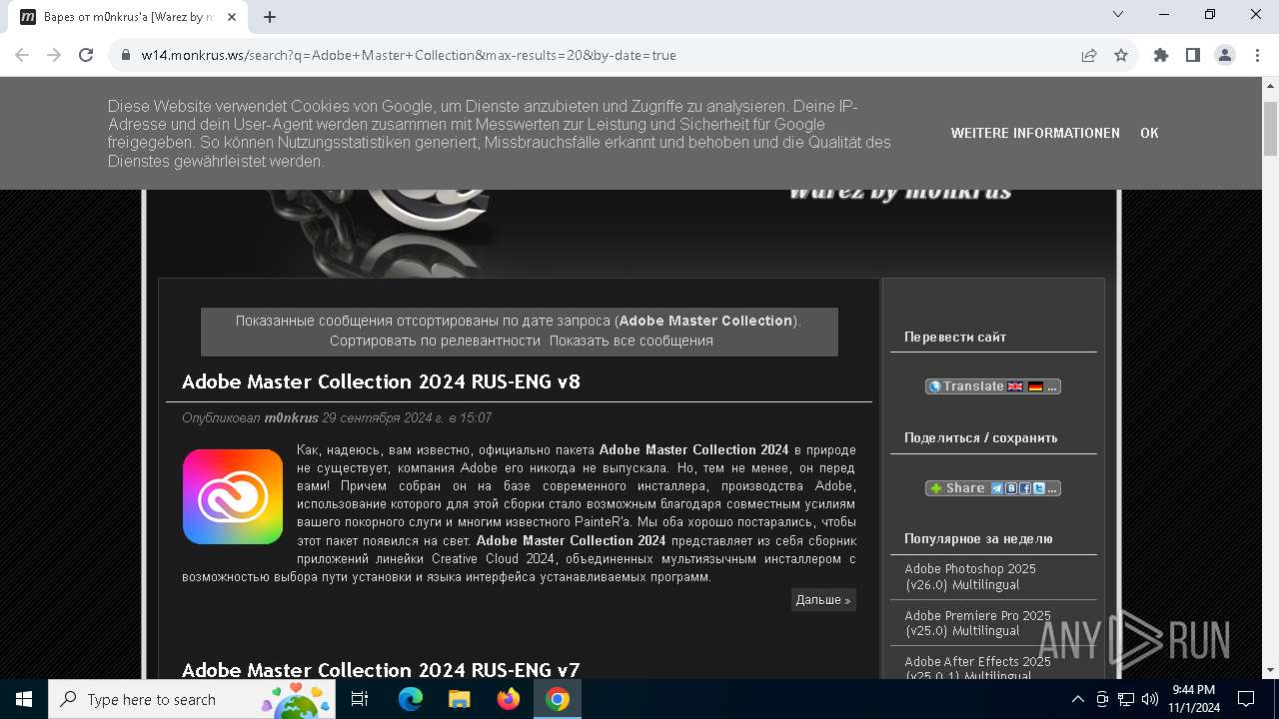Viewport: 1279px width, 719px height.
Task: Click the Популярное за неделю heading
Action: point(978,538)
